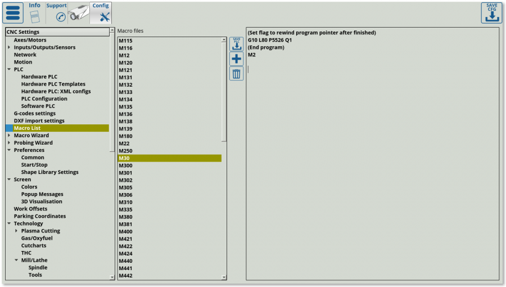
Task: Select macro file M30
Action: click(x=170, y=158)
